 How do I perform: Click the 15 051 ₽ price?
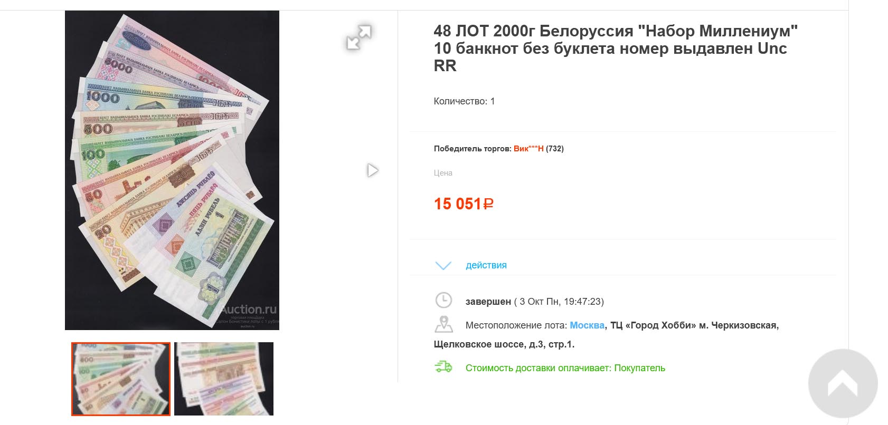(x=463, y=204)
